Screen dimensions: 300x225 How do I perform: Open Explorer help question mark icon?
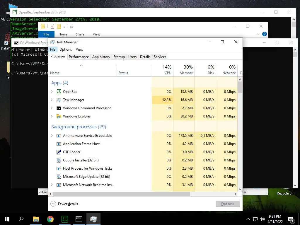265,34
